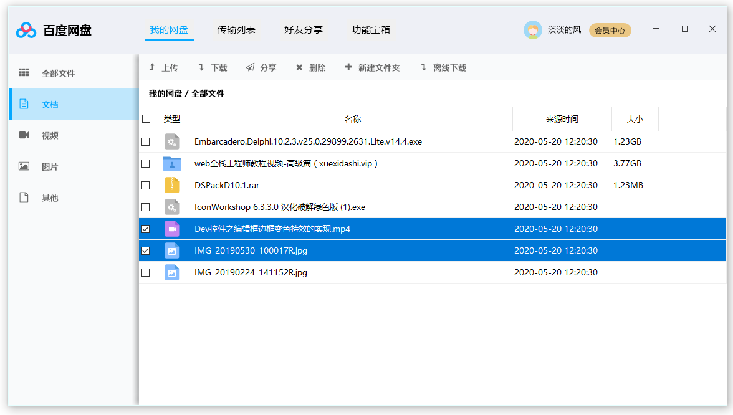Uncheck the Dev控件 mp4 file checkbox

(146, 229)
